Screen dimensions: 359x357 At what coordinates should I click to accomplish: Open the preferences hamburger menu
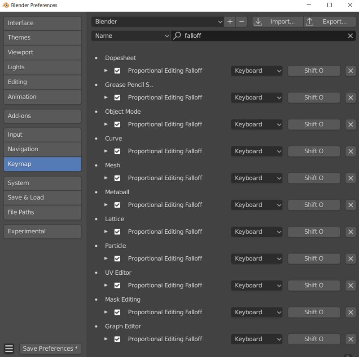click(x=9, y=348)
